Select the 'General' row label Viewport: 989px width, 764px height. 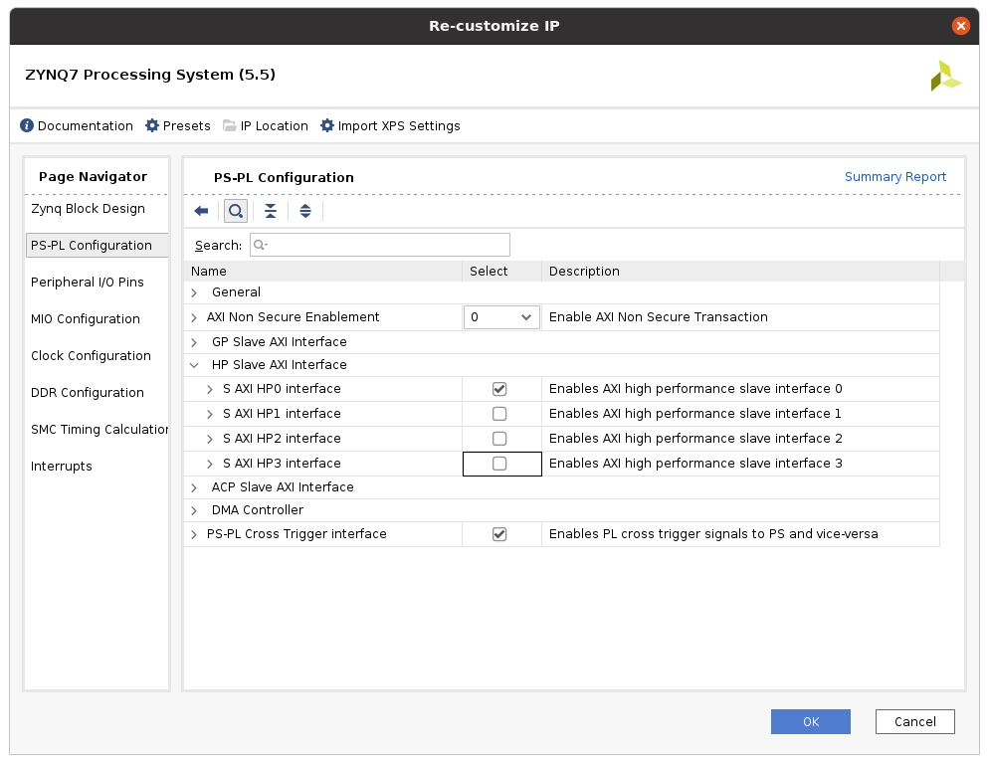pyautogui.click(x=236, y=292)
